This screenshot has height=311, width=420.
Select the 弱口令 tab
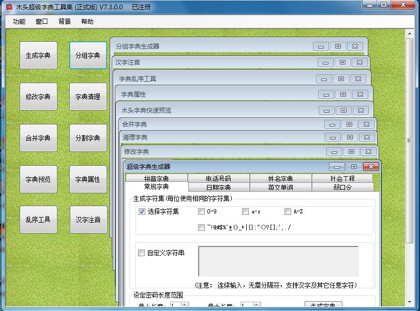tap(342, 187)
